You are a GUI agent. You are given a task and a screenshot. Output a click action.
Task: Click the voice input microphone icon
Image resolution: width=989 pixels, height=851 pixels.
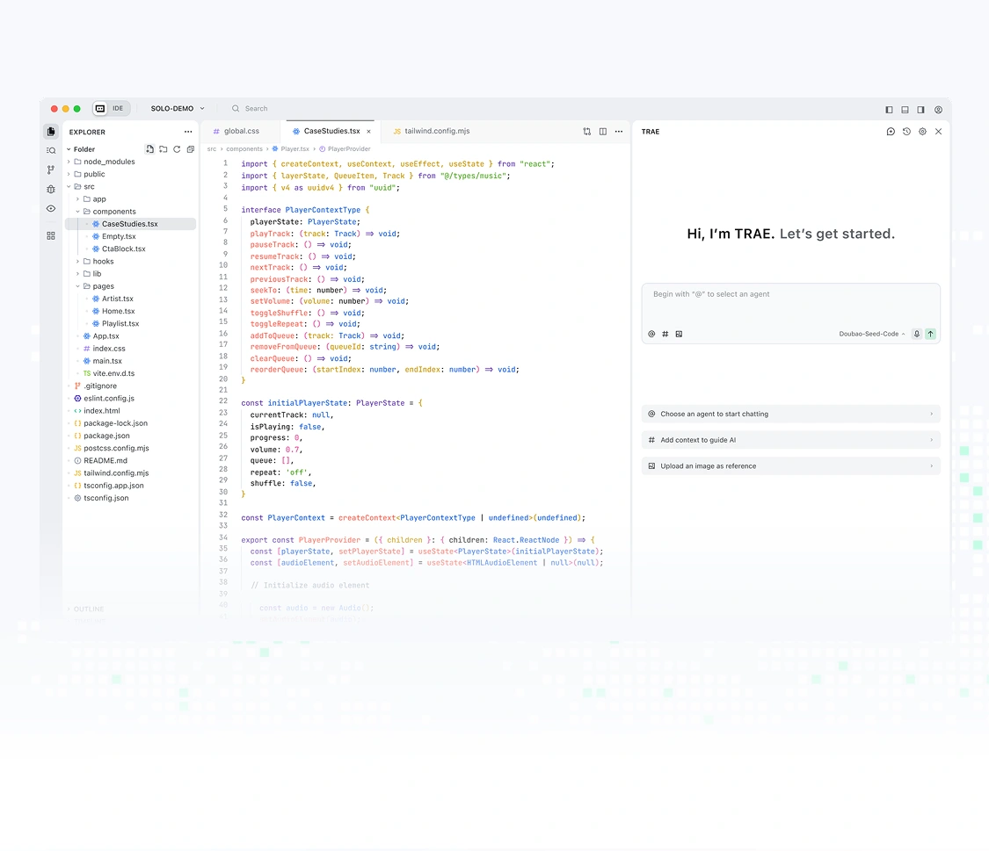tap(917, 334)
